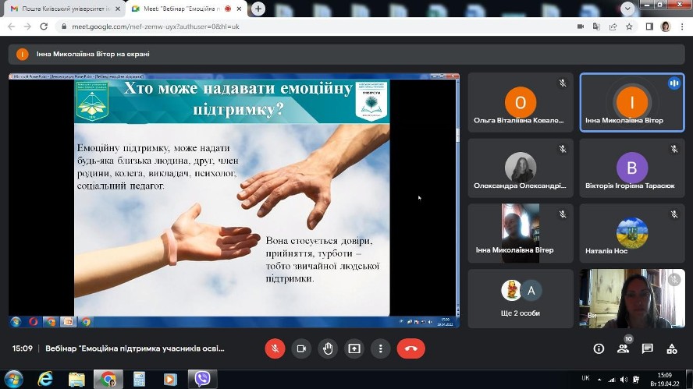693x389 pixels.
Task: Click your own self-view video tile
Action: coord(632,299)
